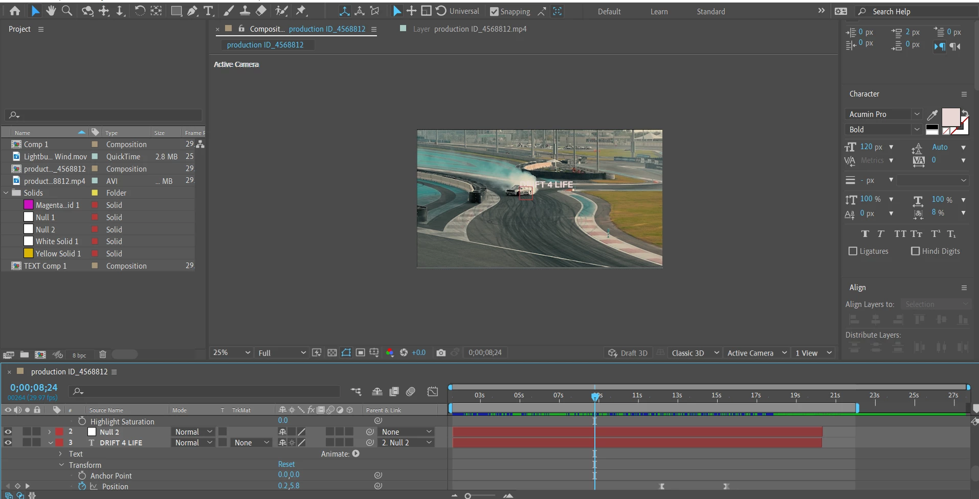
Task: Click Reset next to Transform
Action: point(286,464)
